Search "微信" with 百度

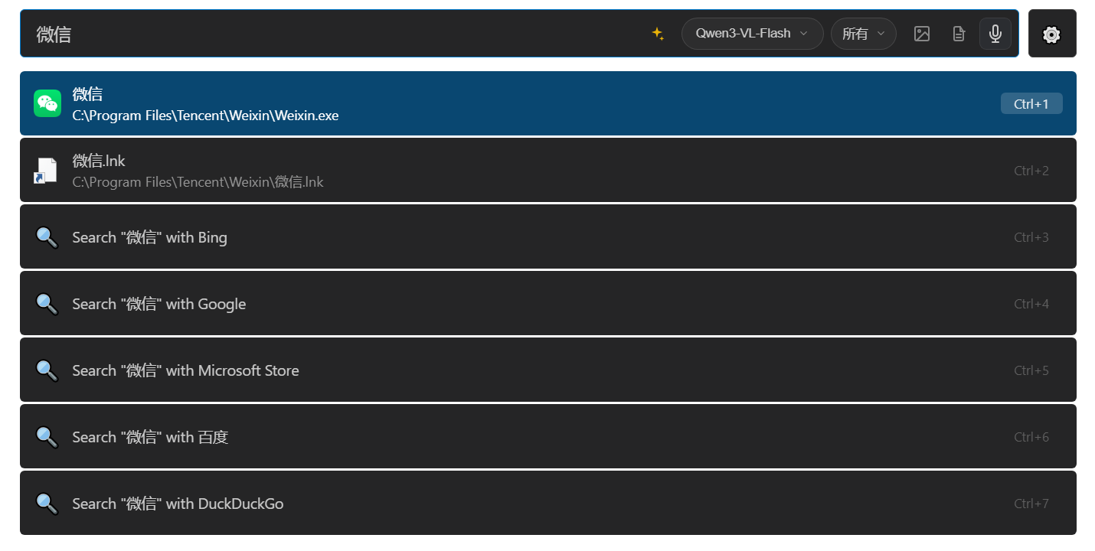(548, 436)
